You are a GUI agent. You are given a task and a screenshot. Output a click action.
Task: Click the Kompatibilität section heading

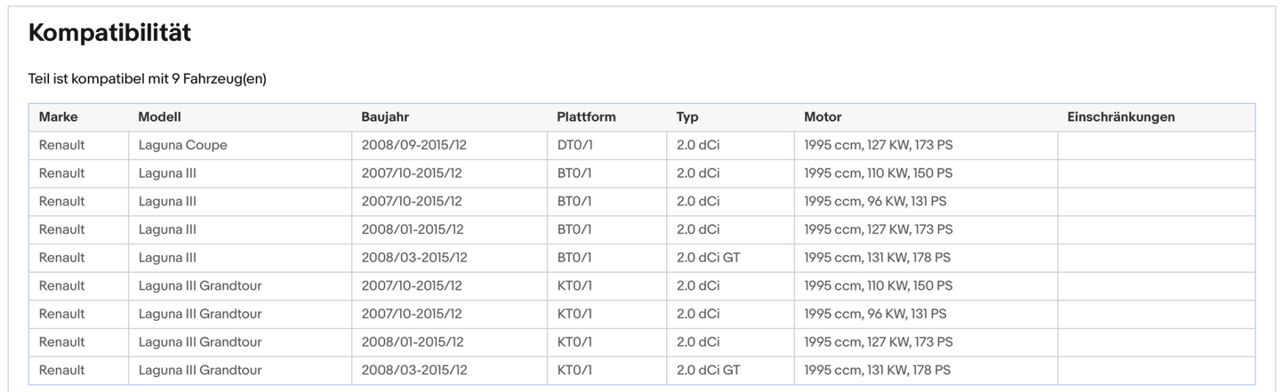(x=109, y=34)
